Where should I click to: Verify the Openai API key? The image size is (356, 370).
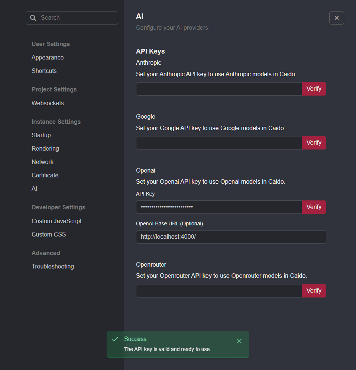pos(314,207)
